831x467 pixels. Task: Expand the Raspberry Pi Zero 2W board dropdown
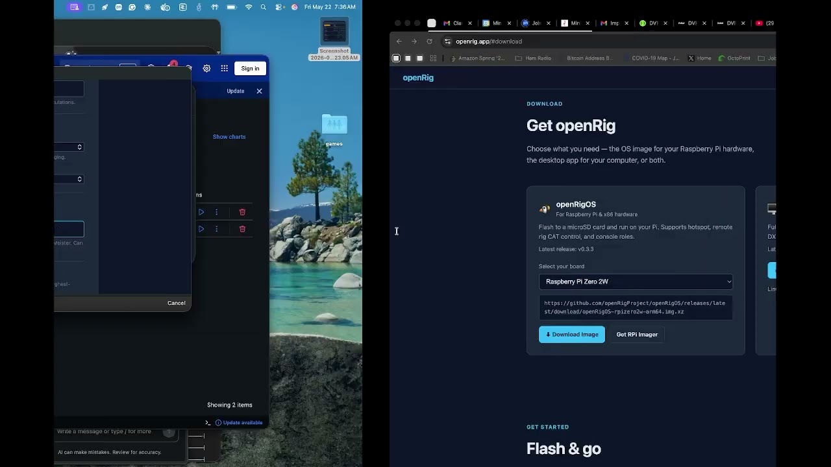tap(636, 281)
